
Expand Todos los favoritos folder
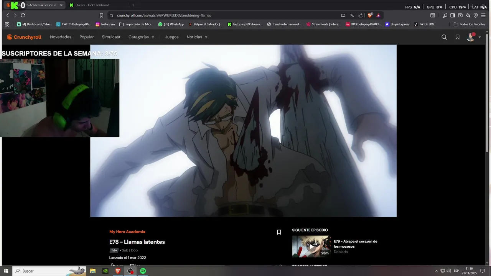(470, 24)
